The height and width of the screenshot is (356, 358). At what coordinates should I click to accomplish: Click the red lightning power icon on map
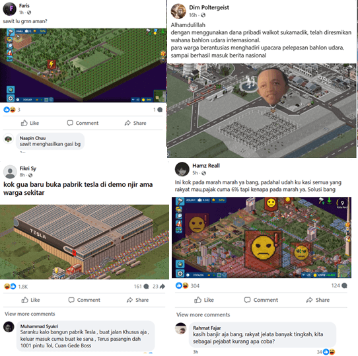point(52,64)
